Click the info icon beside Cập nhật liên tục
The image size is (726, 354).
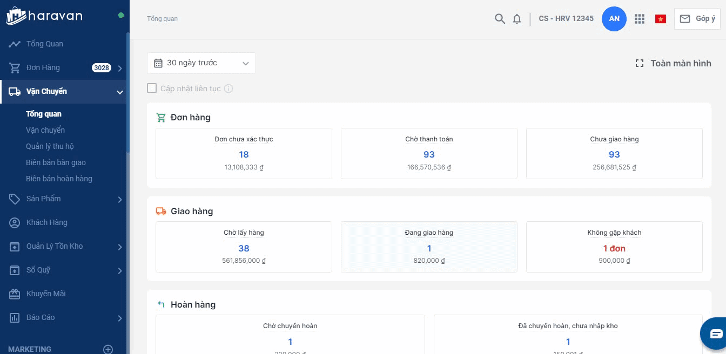coord(228,88)
